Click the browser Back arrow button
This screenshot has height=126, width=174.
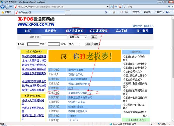3,6
